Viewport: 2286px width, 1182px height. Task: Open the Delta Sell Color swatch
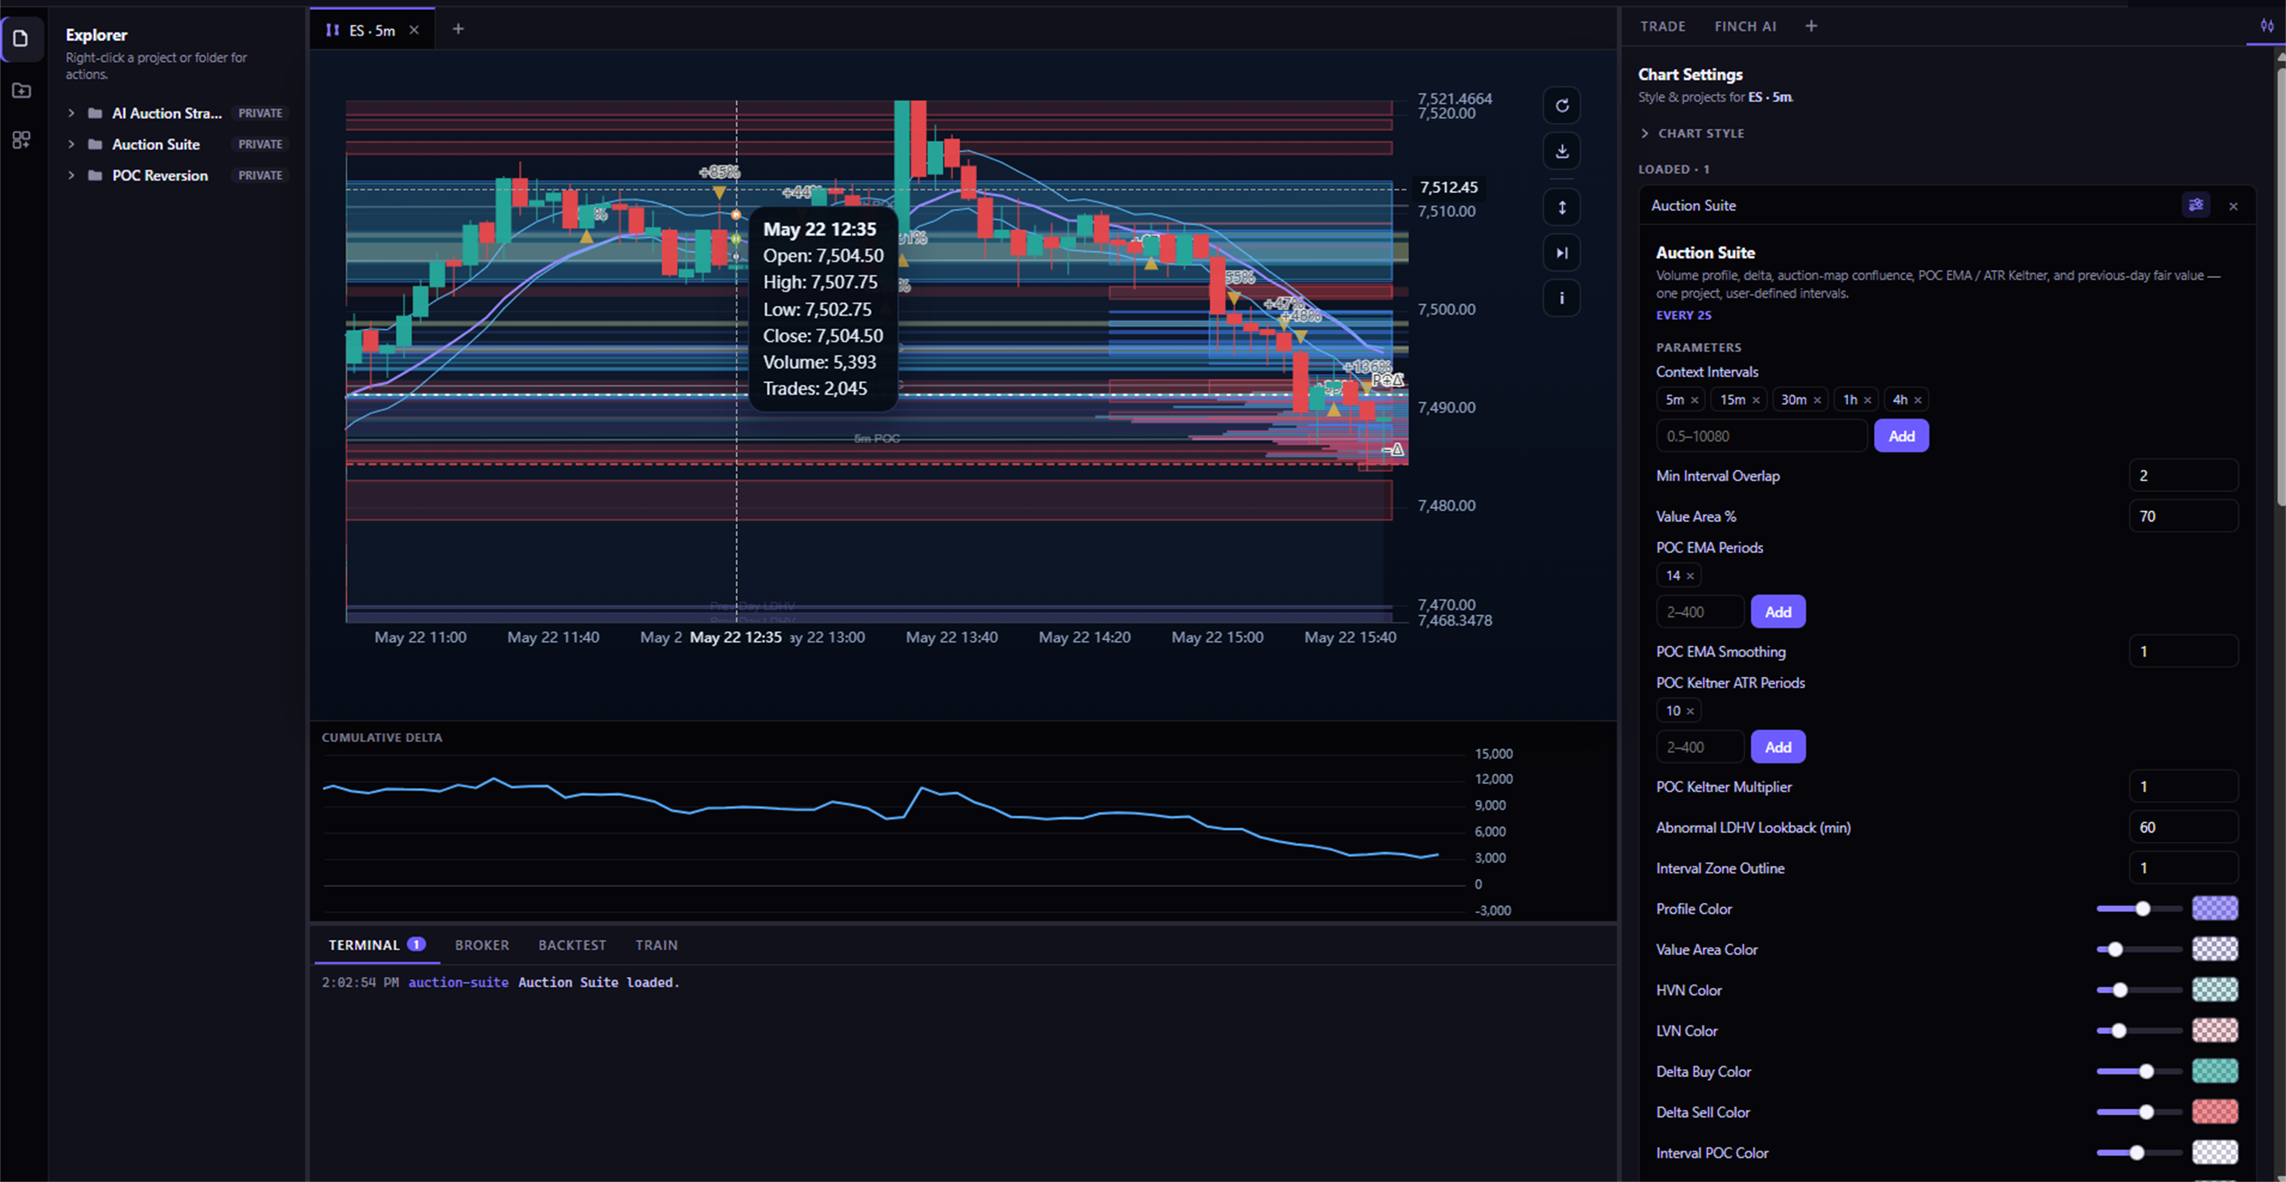[x=2214, y=1112]
